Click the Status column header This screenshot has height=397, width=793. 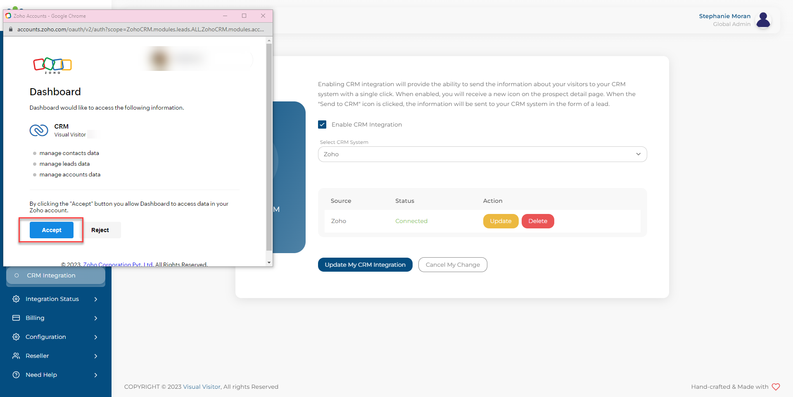[405, 201]
